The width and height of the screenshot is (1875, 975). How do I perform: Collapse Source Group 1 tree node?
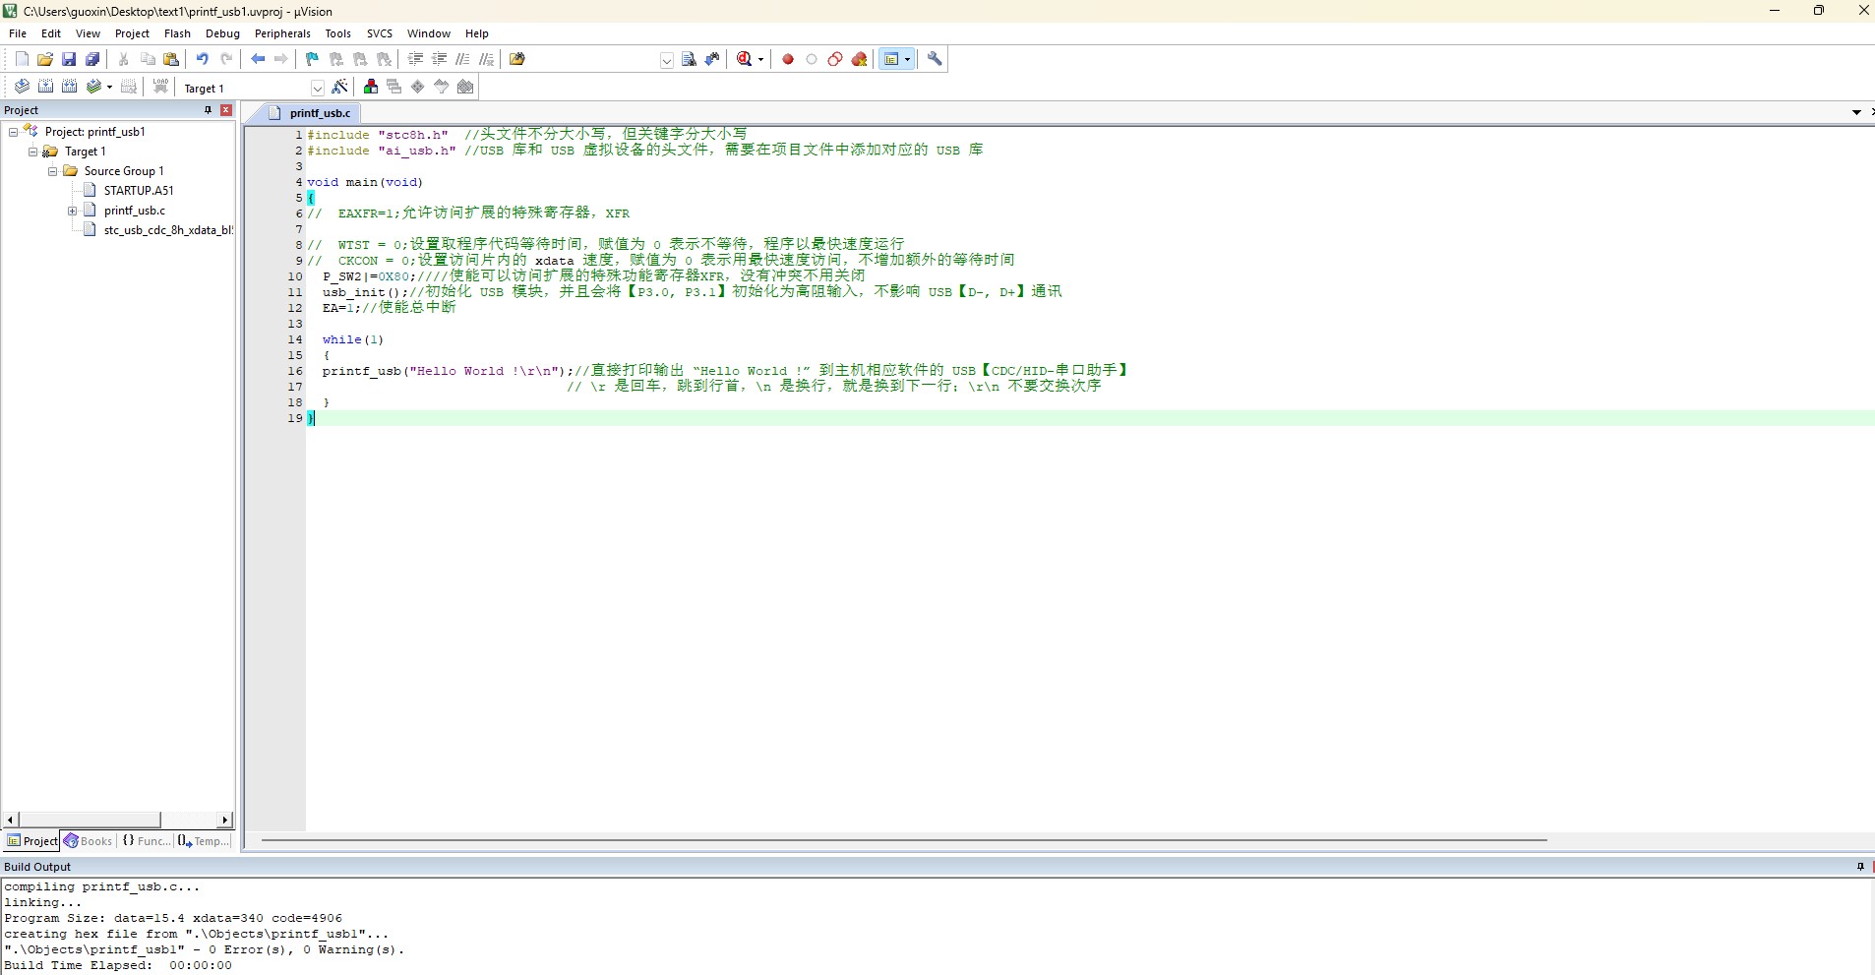click(x=52, y=171)
